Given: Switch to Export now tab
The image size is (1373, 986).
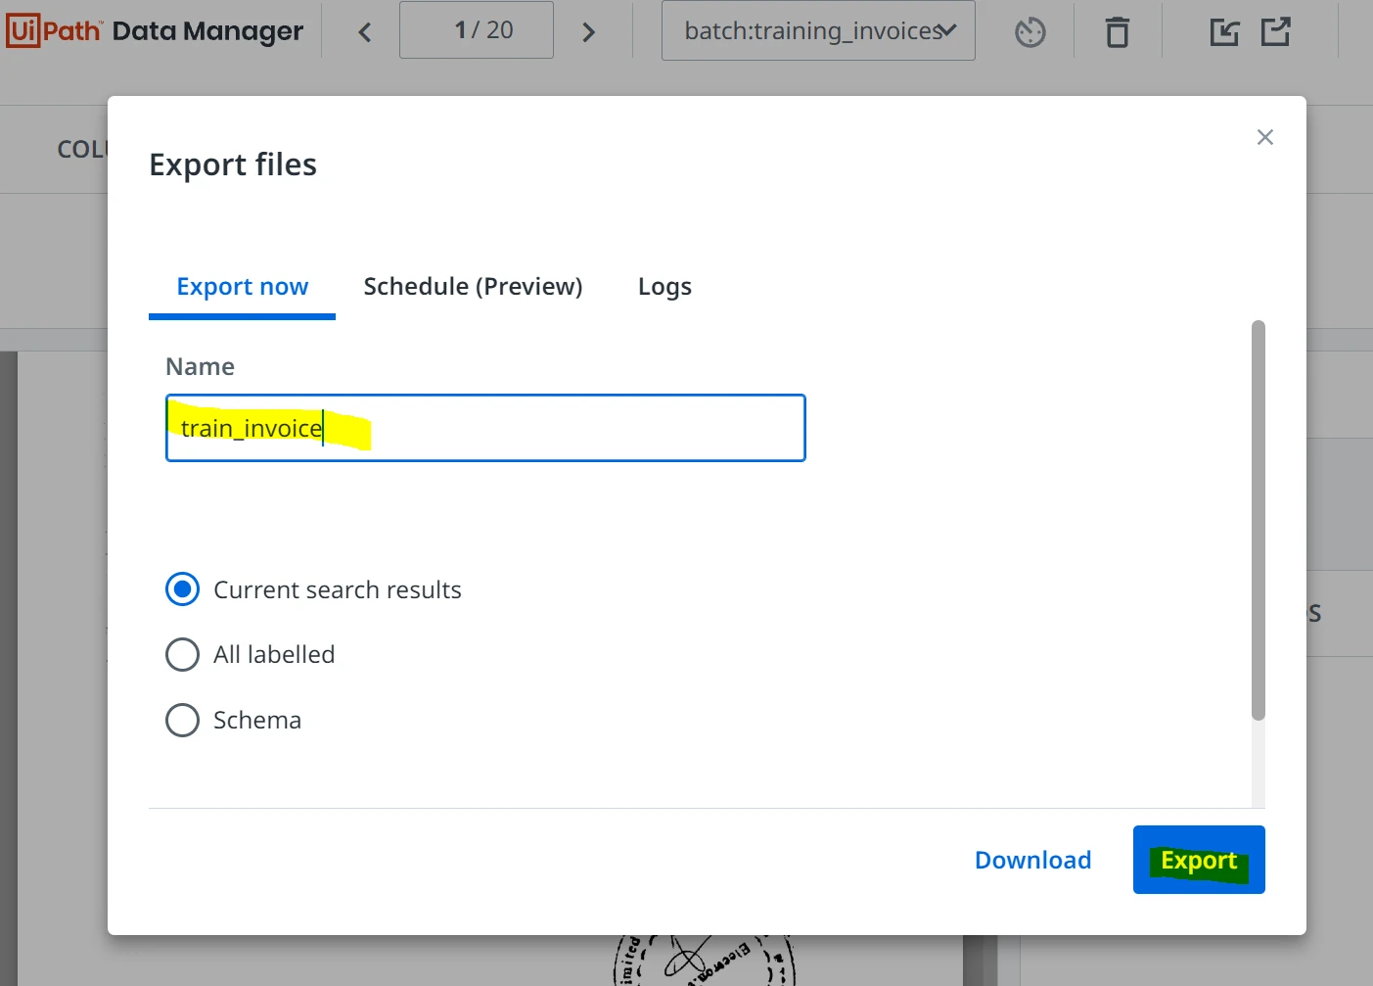Looking at the screenshot, I should (x=242, y=287).
